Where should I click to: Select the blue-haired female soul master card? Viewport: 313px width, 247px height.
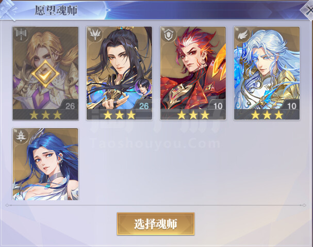[45, 164]
